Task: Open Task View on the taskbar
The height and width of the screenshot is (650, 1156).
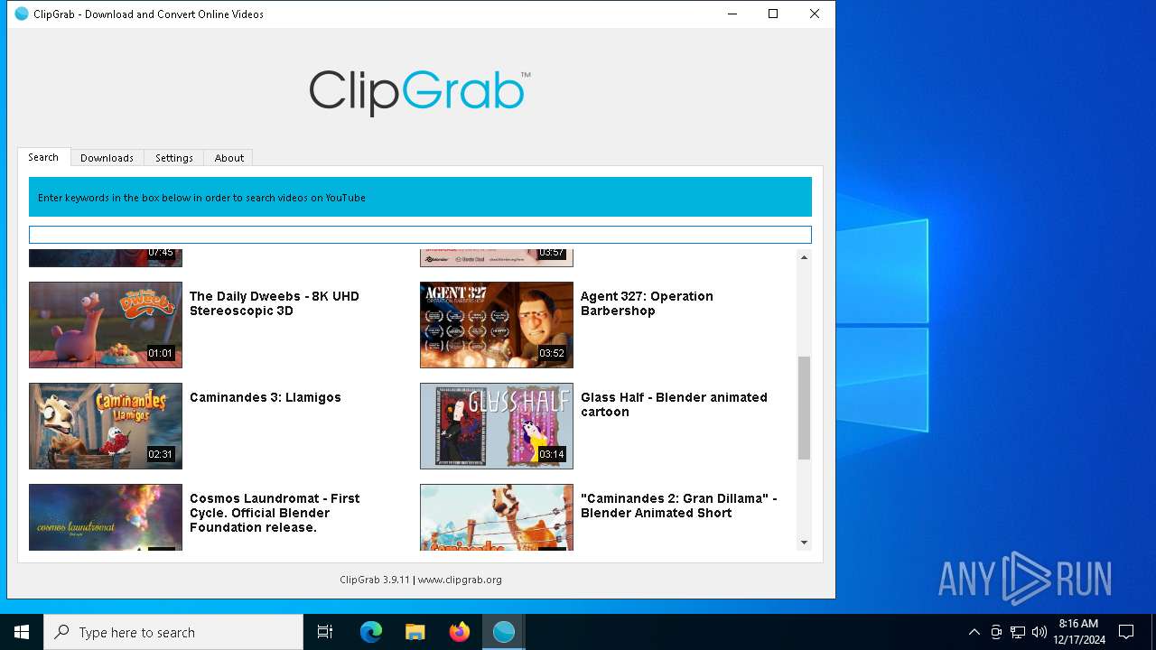Action: click(x=325, y=632)
